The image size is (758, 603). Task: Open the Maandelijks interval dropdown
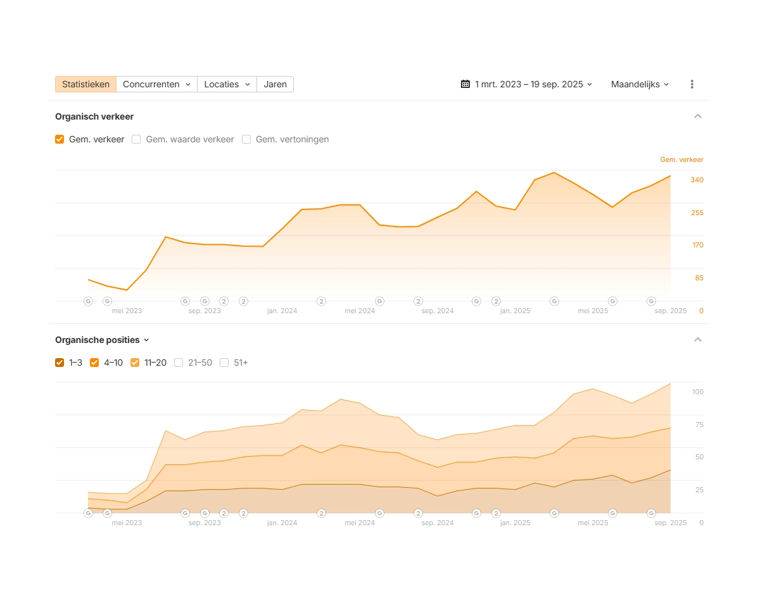pos(640,84)
